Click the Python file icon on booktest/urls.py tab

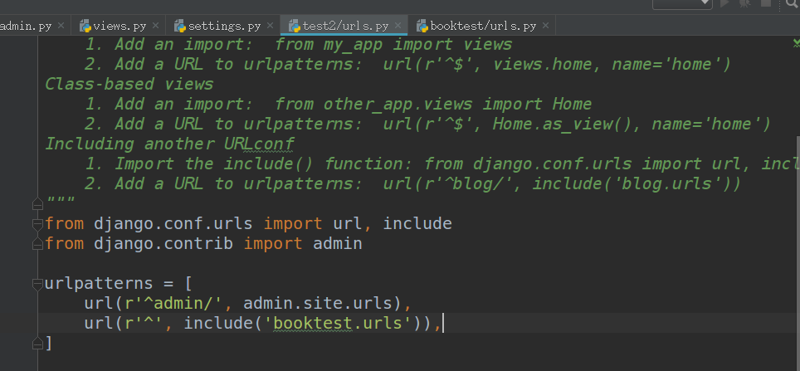click(422, 26)
